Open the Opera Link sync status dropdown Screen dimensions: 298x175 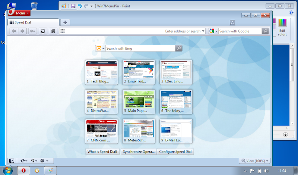pos(24,161)
